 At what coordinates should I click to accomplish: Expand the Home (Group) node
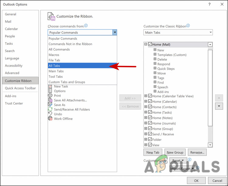coord(146,129)
